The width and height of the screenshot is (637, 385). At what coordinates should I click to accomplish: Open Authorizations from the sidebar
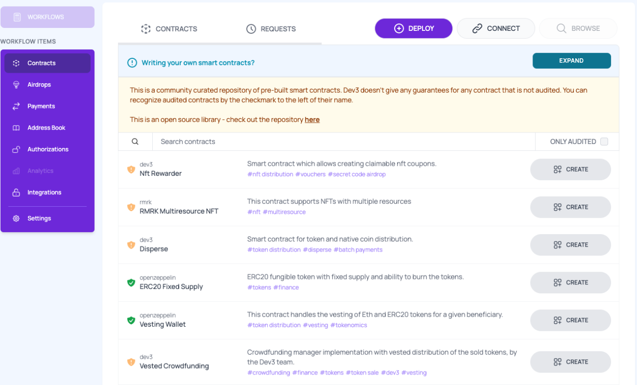tap(48, 149)
